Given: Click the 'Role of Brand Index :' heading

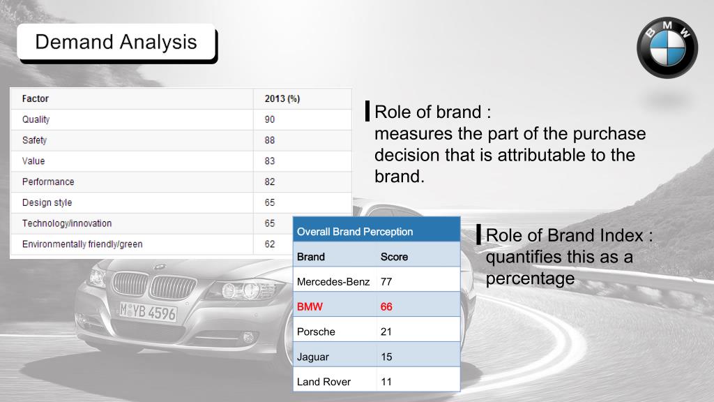Looking at the screenshot, I should pos(569,236).
